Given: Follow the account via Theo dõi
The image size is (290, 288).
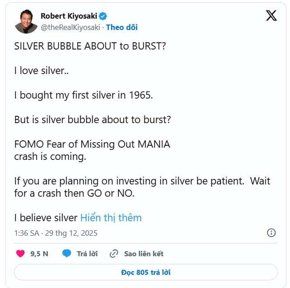Looking at the screenshot, I should [122, 27].
